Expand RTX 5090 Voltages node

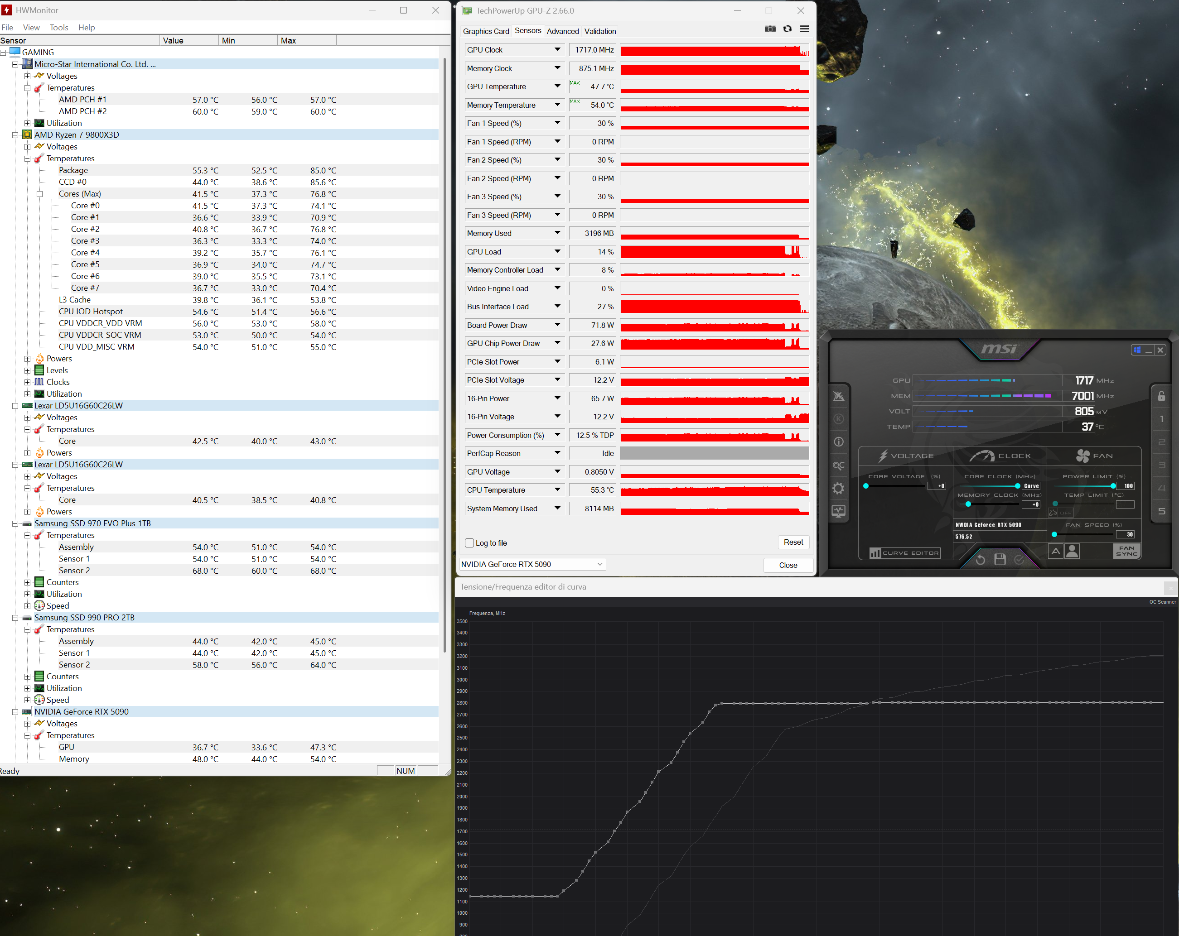click(27, 724)
